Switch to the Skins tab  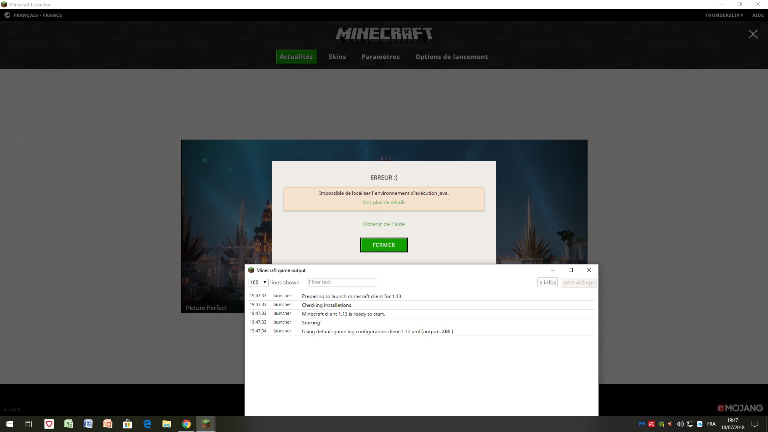(x=337, y=57)
